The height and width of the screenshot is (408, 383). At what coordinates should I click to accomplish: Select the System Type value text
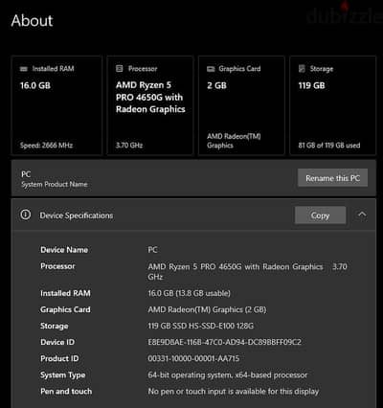click(228, 374)
